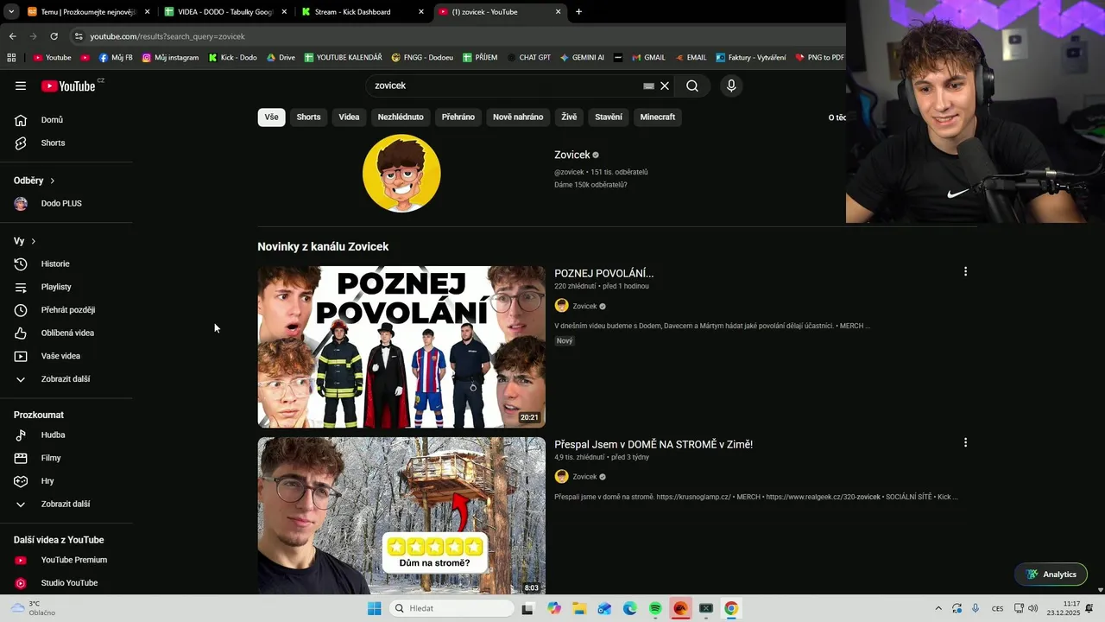
Task: Select the Videa filter chip
Action: coord(349,117)
